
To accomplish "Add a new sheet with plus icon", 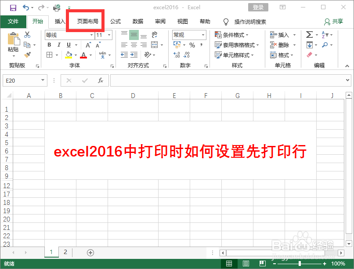I will click(x=90, y=252).
